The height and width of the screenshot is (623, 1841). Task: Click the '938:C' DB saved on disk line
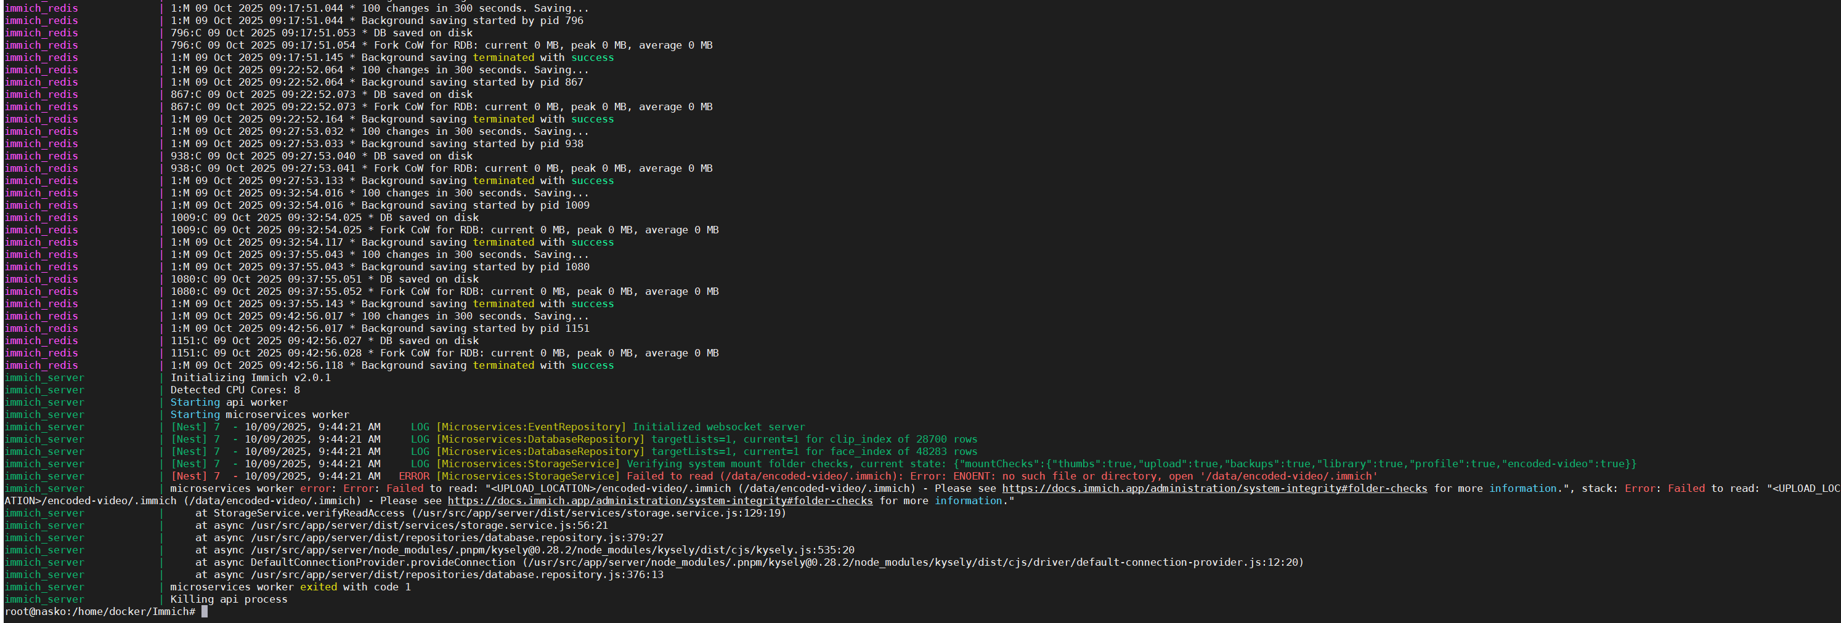click(322, 156)
